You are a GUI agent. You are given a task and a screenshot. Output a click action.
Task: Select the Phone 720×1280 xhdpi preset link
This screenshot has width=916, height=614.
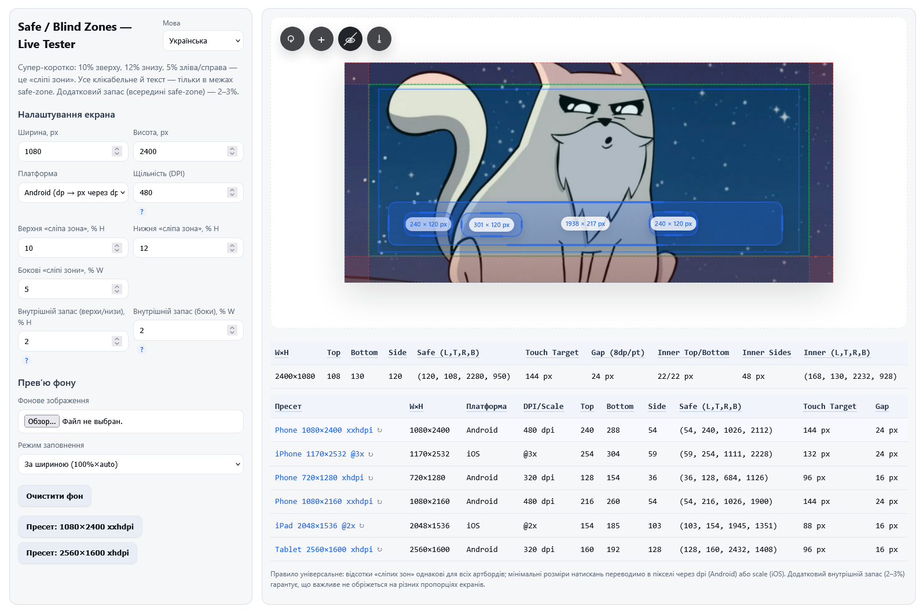click(319, 478)
